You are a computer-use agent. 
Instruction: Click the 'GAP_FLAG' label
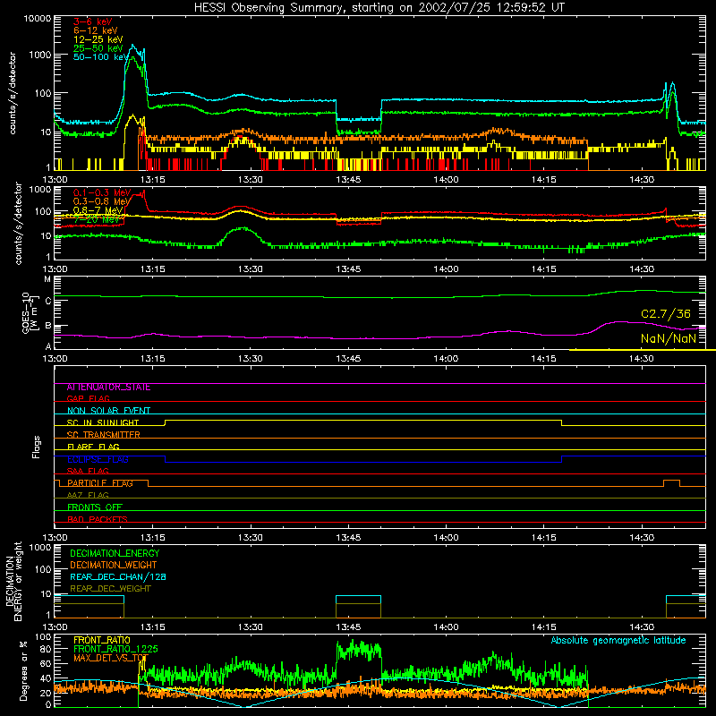pos(89,398)
